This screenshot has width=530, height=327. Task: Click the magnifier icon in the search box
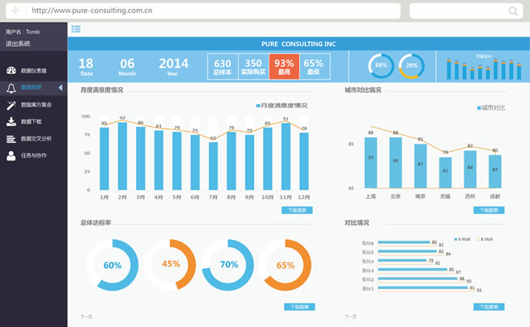pyautogui.click(x=513, y=11)
